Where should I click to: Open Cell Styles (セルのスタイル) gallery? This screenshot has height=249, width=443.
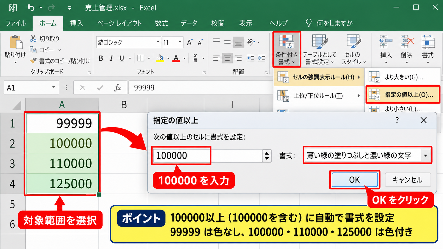tap(353, 49)
